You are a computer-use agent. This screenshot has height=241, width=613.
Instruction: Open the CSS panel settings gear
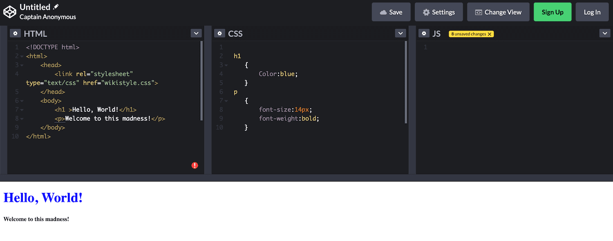click(x=219, y=33)
